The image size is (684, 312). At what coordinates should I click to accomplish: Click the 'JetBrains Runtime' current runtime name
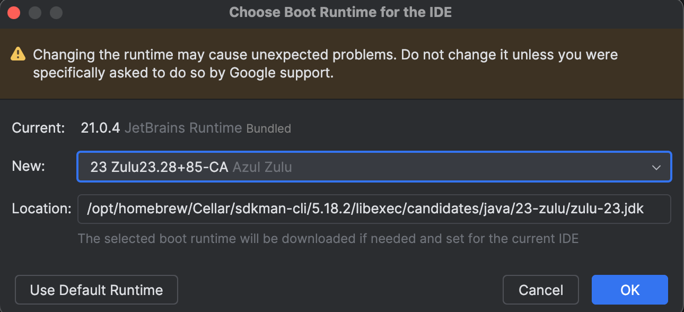183,128
